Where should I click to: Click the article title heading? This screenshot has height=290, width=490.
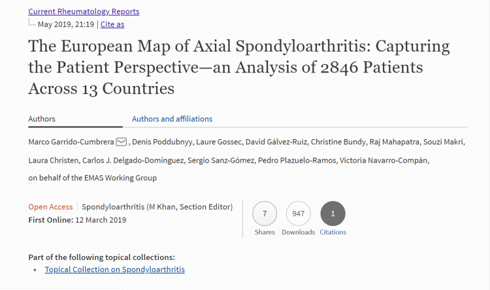[238, 67]
